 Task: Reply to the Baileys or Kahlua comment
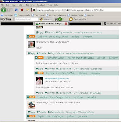40,69
